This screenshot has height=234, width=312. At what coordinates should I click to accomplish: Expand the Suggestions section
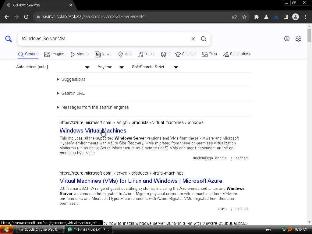pos(71,79)
